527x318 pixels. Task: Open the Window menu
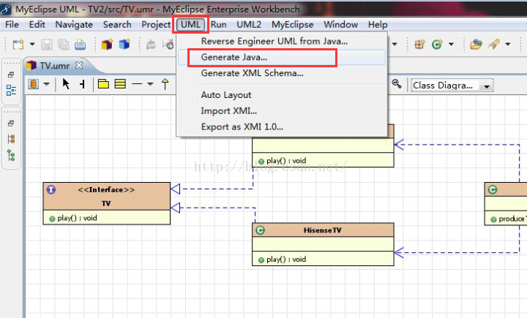point(341,25)
